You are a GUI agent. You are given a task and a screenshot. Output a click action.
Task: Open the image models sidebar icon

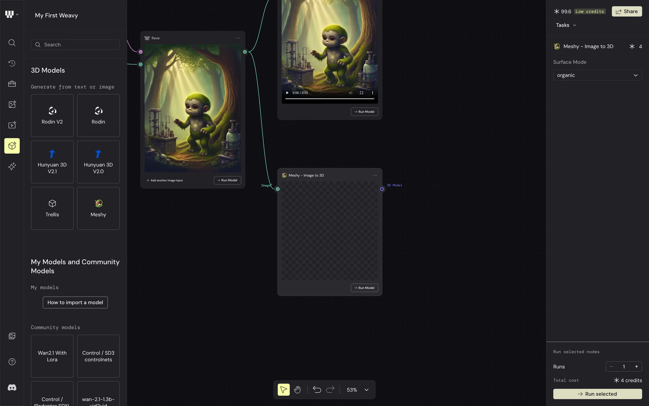point(12,105)
